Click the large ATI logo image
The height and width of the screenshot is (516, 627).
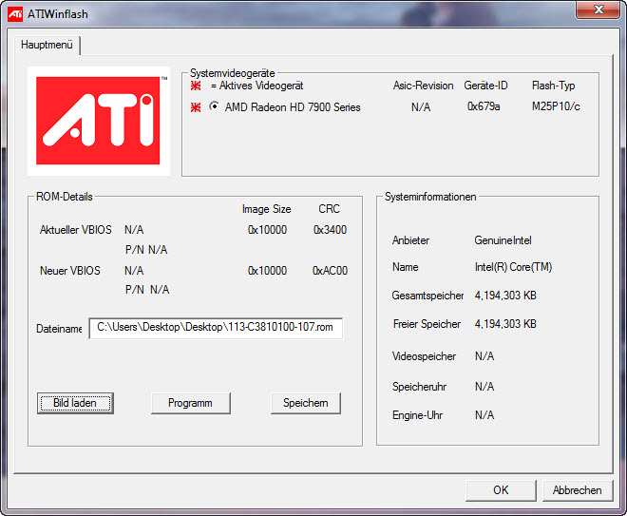pyautogui.click(x=99, y=121)
